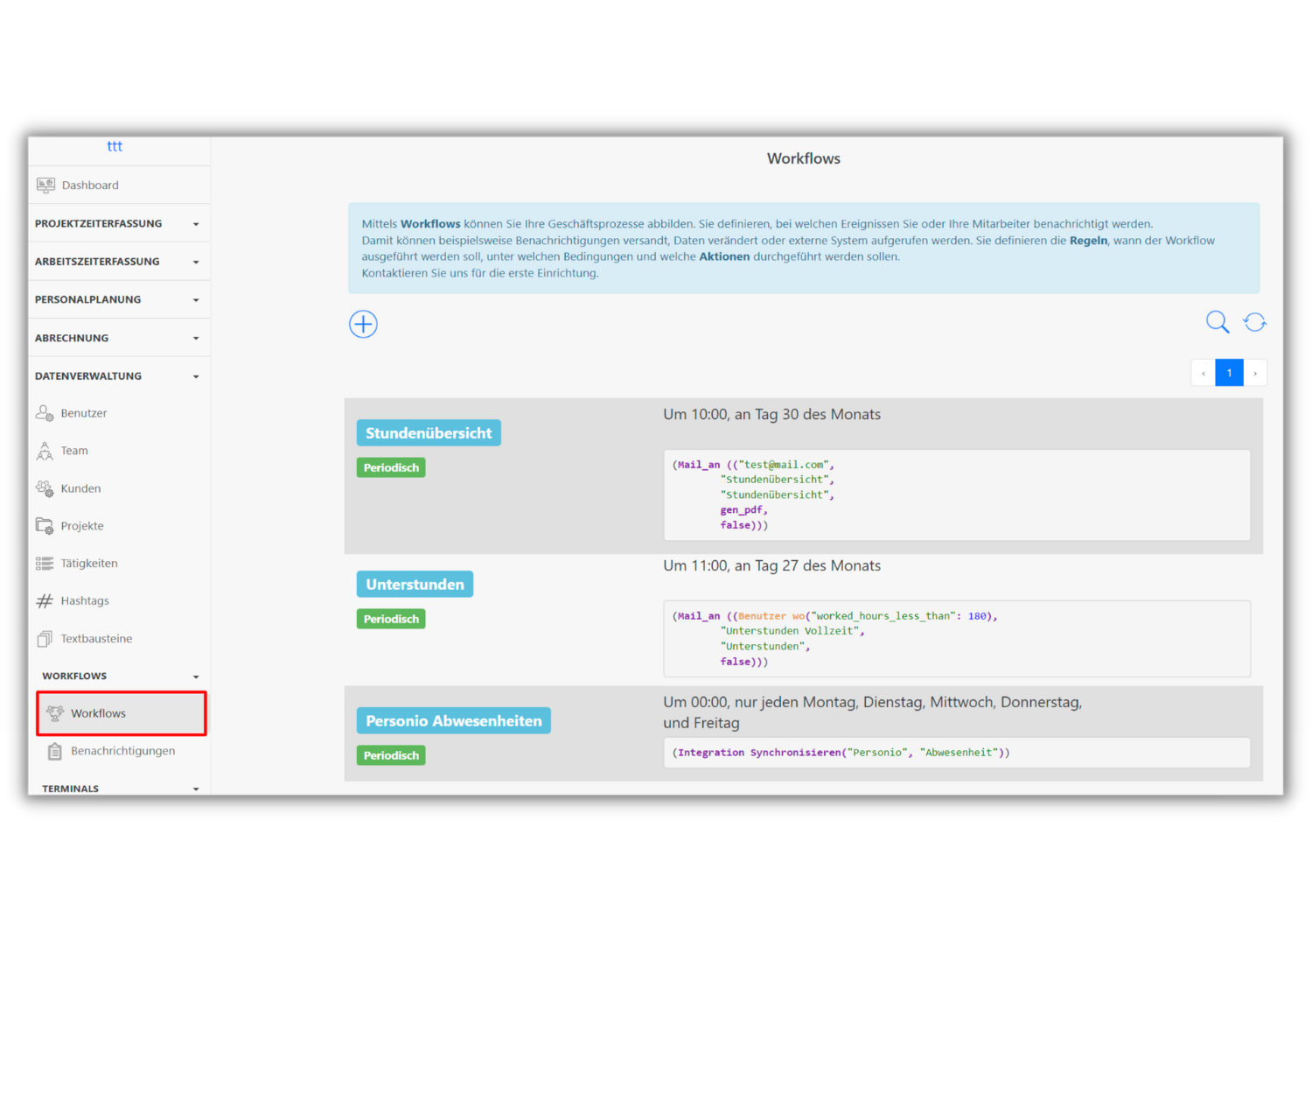Open the Dashboard menu entry
Screen dimensions: 1312x1094
click(90, 185)
